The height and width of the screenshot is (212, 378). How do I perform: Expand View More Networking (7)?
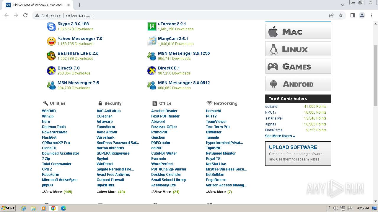pos(219,192)
